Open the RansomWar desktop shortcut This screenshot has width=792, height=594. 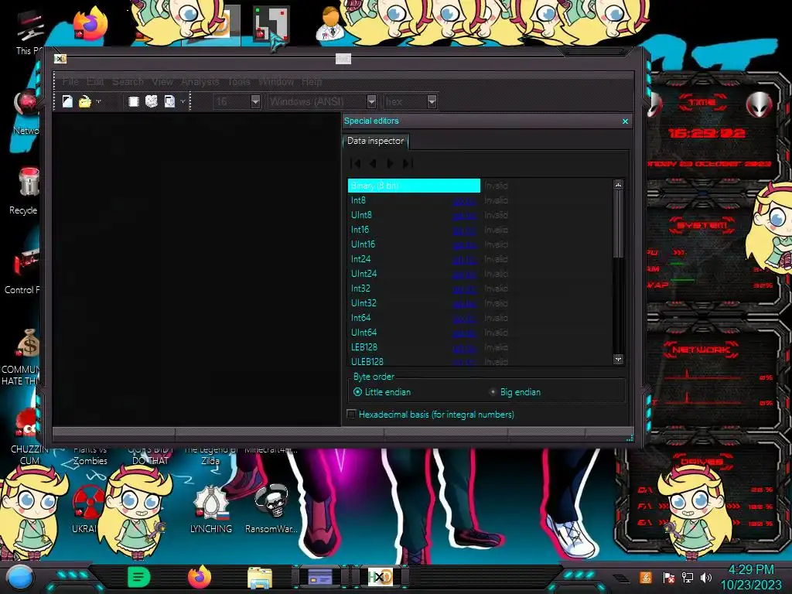[271, 509]
